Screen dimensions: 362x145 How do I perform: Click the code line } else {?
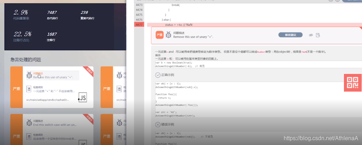[x=166, y=20]
